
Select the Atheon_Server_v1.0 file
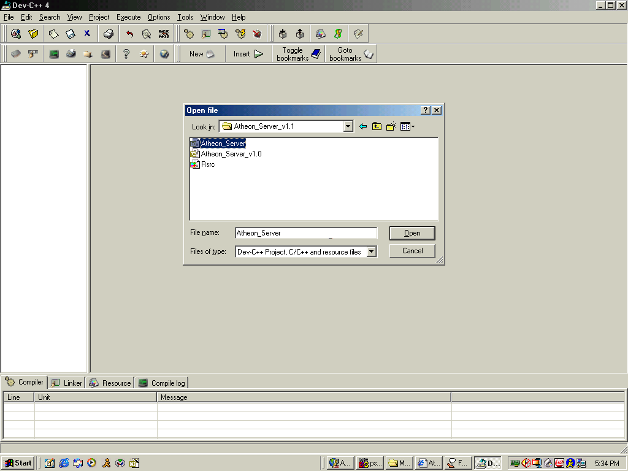click(231, 154)
